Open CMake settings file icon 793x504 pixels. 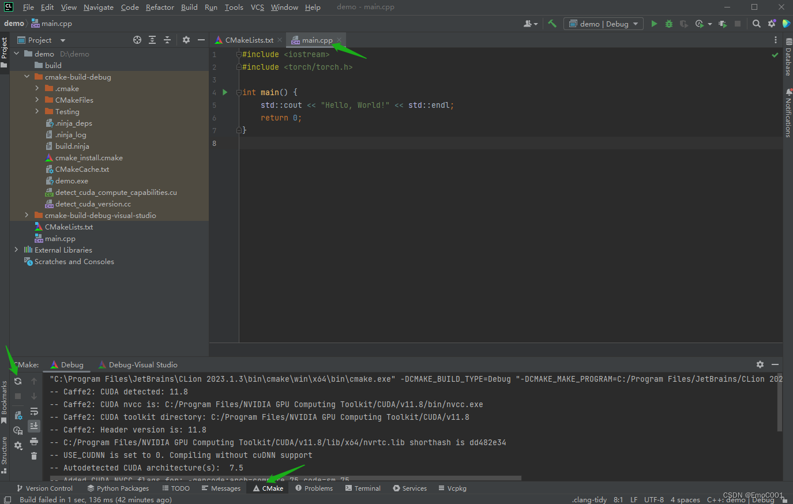pyautogui.click(x=18, y=415)
